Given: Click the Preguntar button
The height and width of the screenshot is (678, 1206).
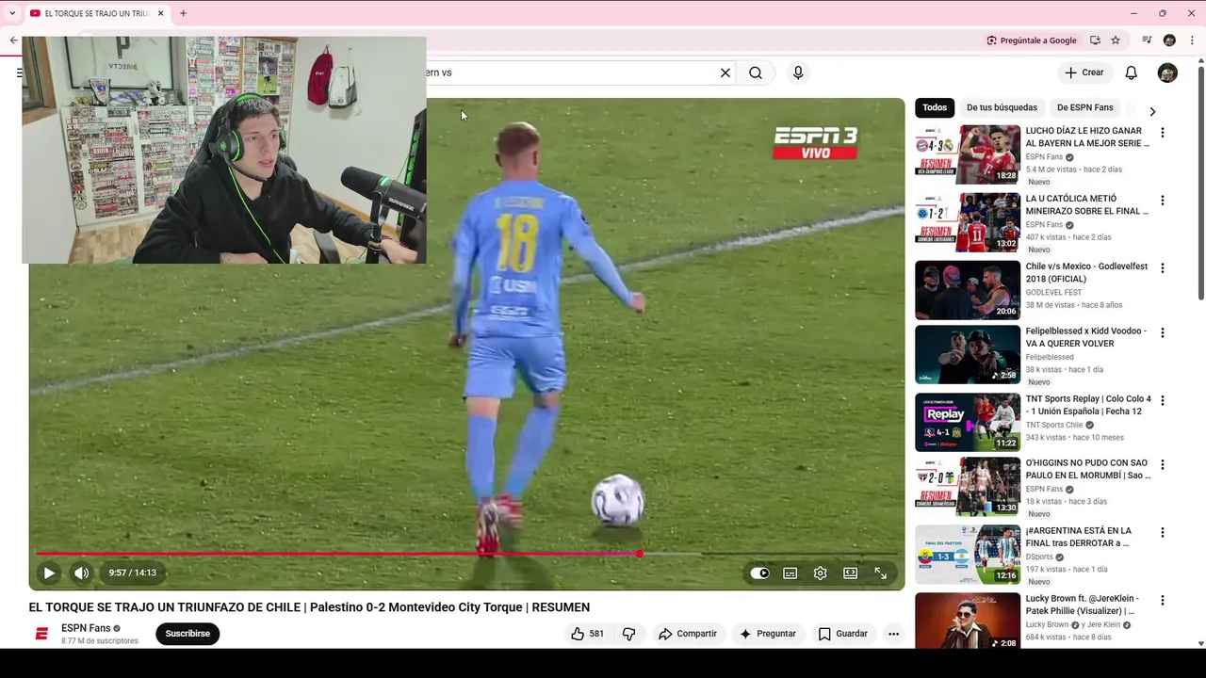Looking at the screenshot, I should click(x=768, y=634).
